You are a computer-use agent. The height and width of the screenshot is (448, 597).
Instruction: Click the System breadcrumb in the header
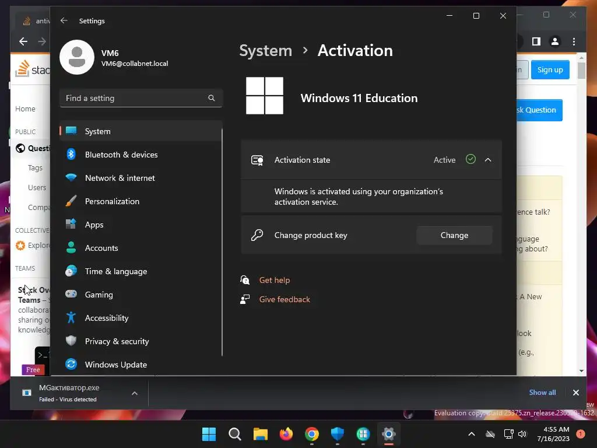coord(265,51)
